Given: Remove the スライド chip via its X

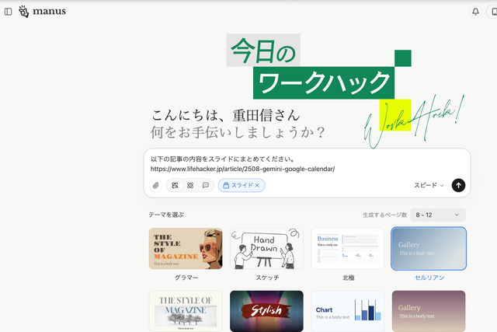Looking at the screenshot, I should pos(258,185).
